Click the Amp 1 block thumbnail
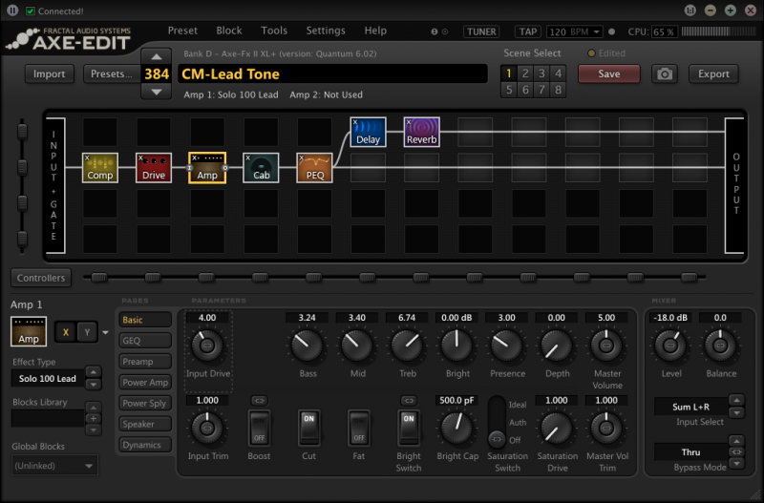The width and height of the screenshot is (764, 503). click(29, 331)
